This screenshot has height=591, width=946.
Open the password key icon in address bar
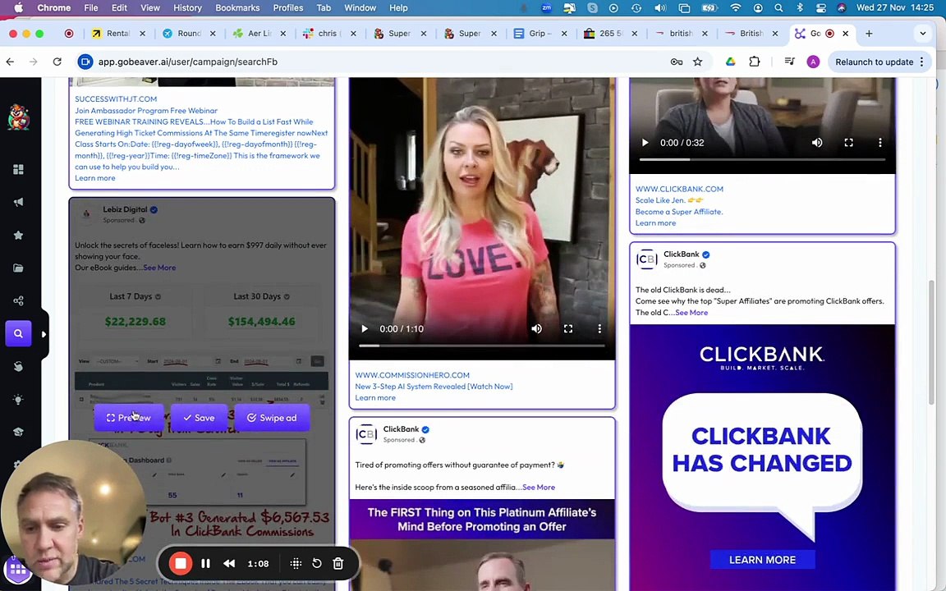coord(677,62)
